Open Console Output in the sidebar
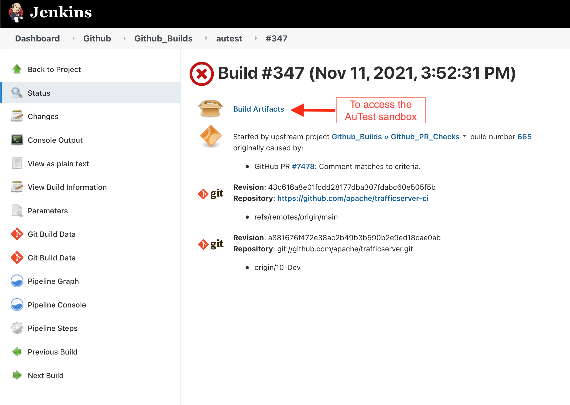The width and height of the screenshot is (570, 405). 55,140
